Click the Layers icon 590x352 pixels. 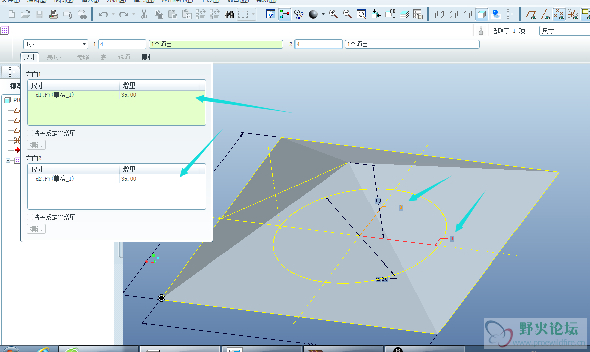[404, 14]
